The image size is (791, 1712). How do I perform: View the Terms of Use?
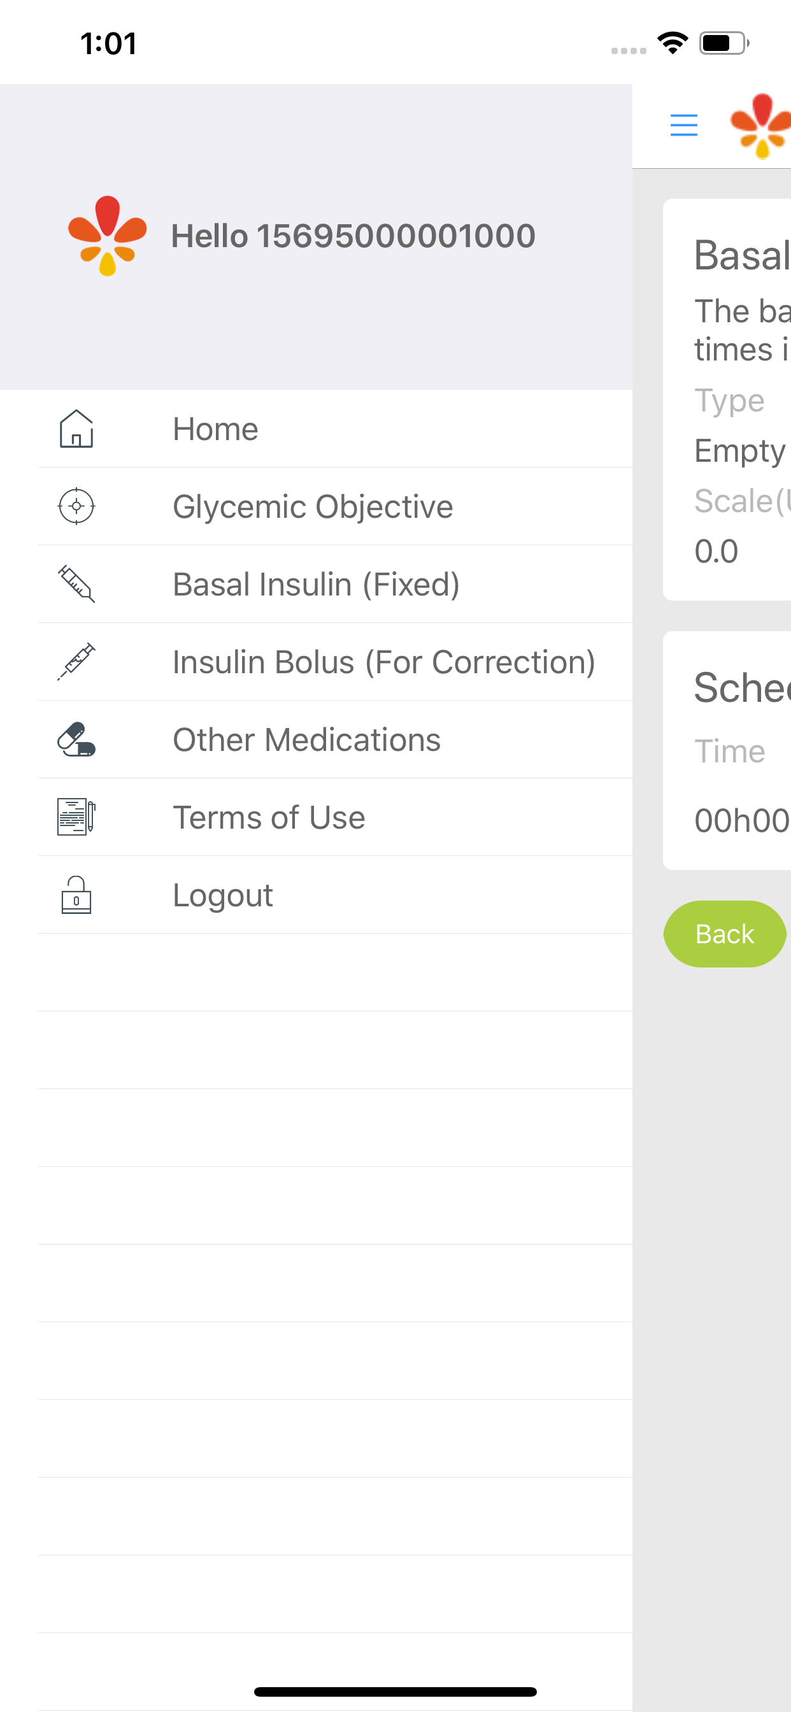click(x=269, y=817)
